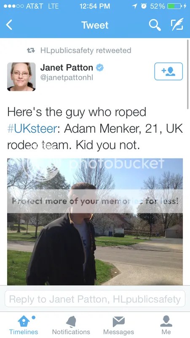Tap the battery indicator in status bar
The width and height of the screenshot is (190, 338).
174,6
